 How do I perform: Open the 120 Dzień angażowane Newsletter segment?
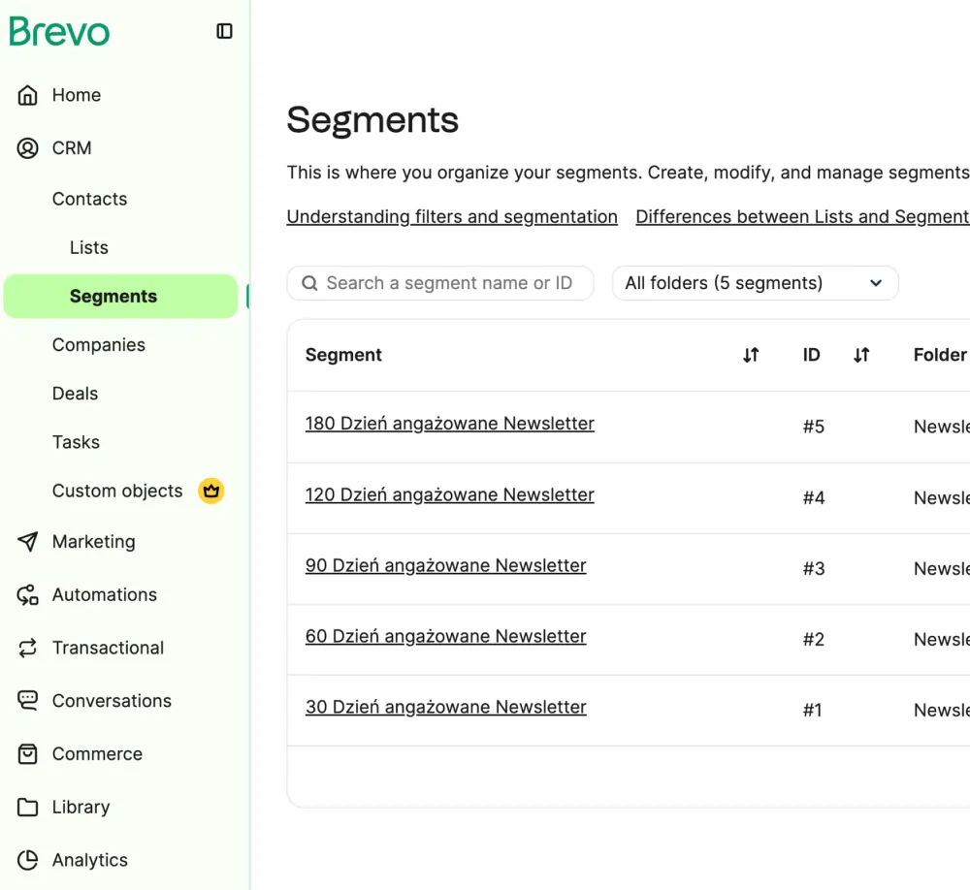pyautogui.click(x=450, y=494)
